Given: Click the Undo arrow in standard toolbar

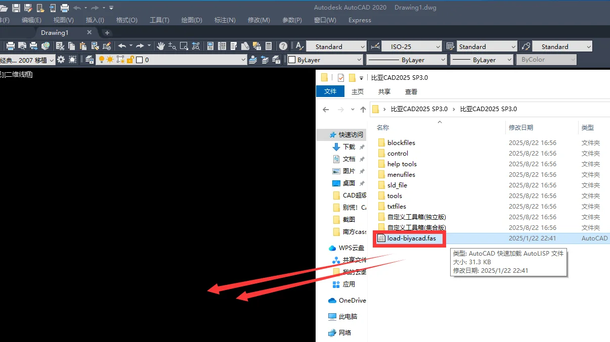Looking at the screenshot, I should point(122,46).
